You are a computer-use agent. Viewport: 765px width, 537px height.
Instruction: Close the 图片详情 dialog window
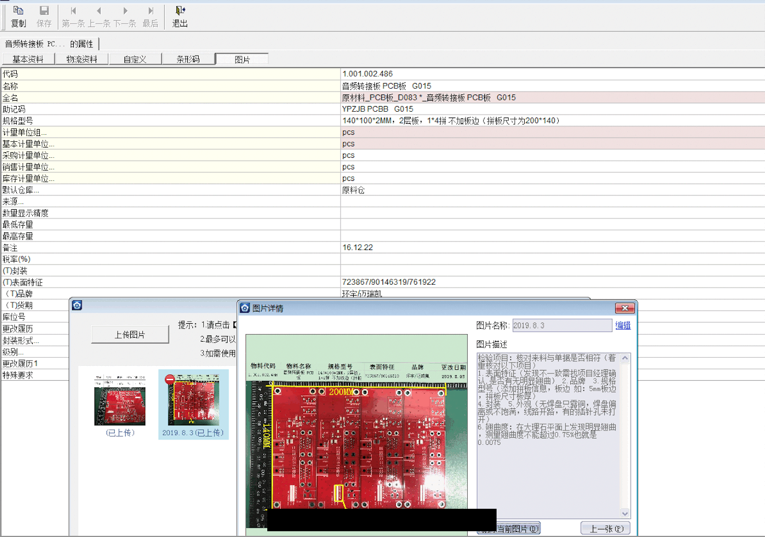click(x=624, y=308)
